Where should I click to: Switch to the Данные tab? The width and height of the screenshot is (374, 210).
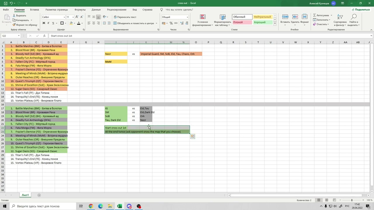coord(96,10)
